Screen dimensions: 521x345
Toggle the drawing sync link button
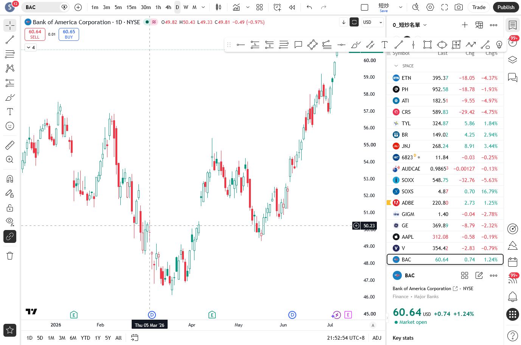[10, 236]
